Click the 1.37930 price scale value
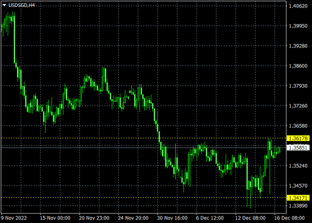The width and height of the screenshot is (312, 223). click(298, 86)
